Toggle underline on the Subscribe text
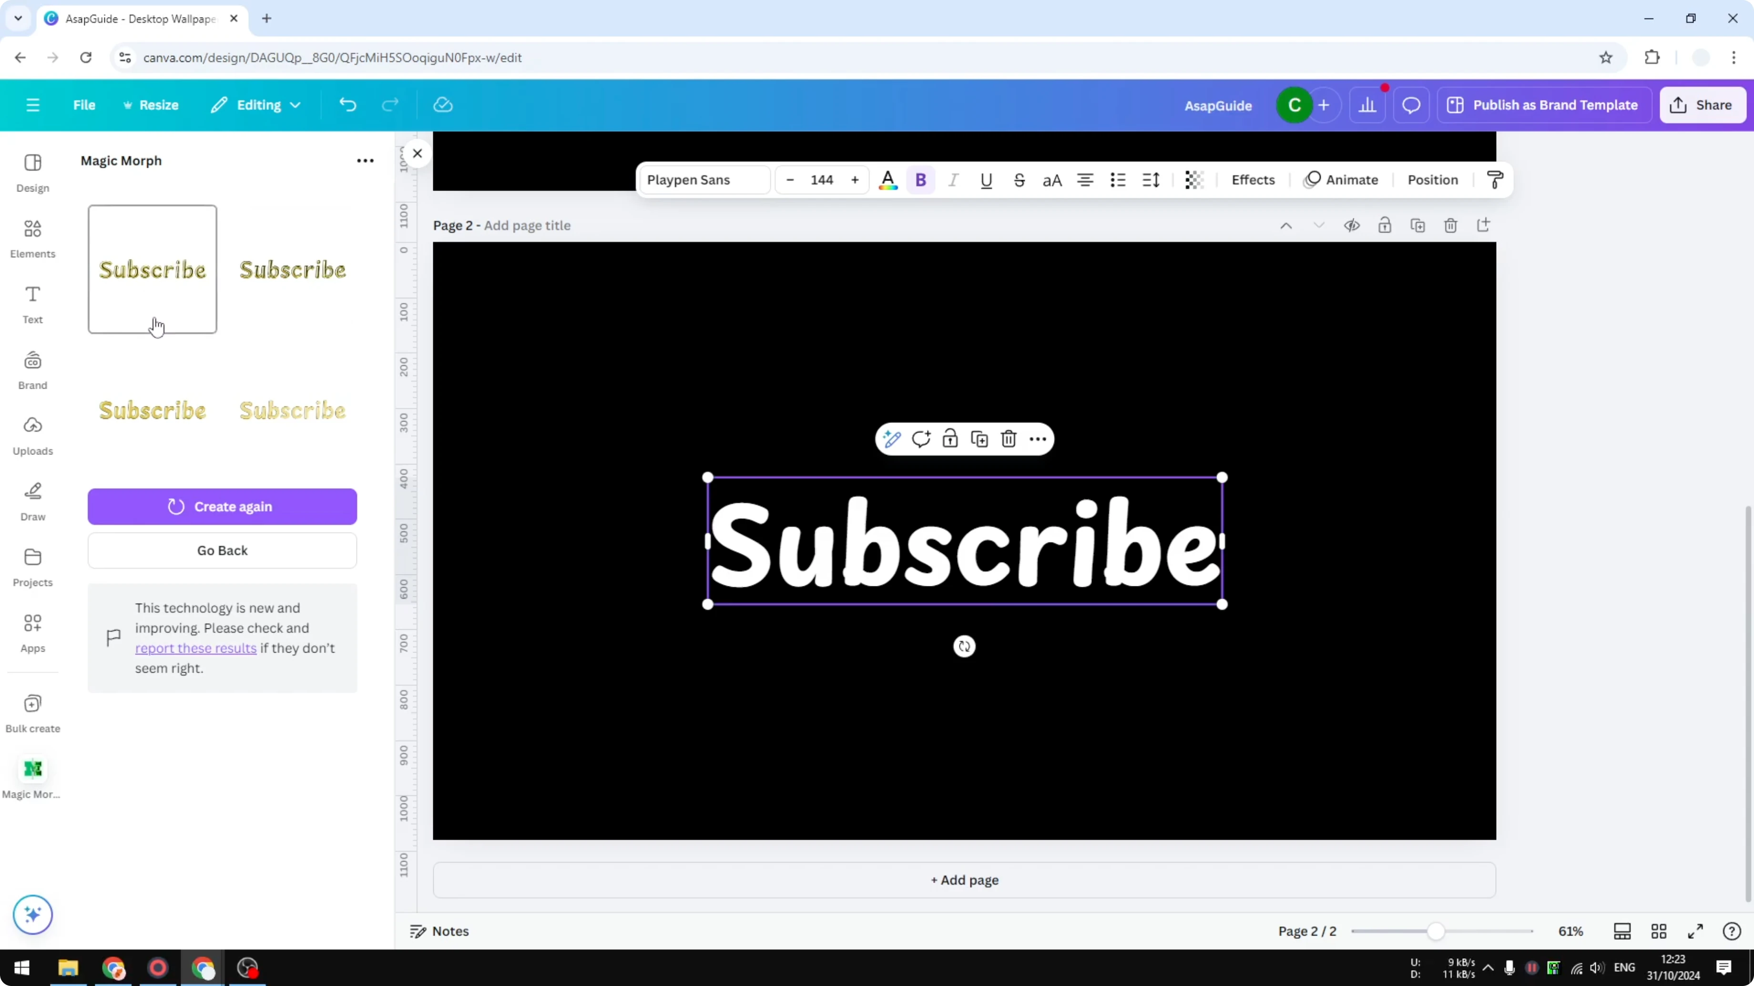 987,180
